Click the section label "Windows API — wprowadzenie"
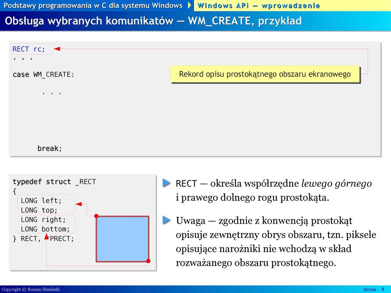 tap(258, 5)
